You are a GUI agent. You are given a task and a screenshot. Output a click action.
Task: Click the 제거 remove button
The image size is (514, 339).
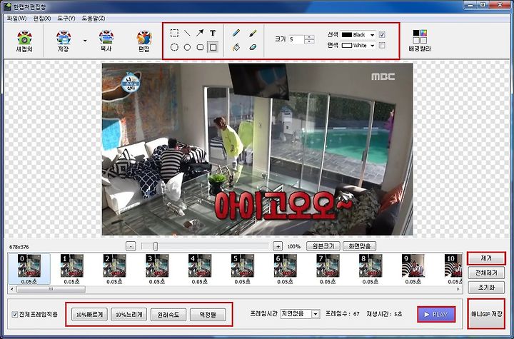point(486,258)
